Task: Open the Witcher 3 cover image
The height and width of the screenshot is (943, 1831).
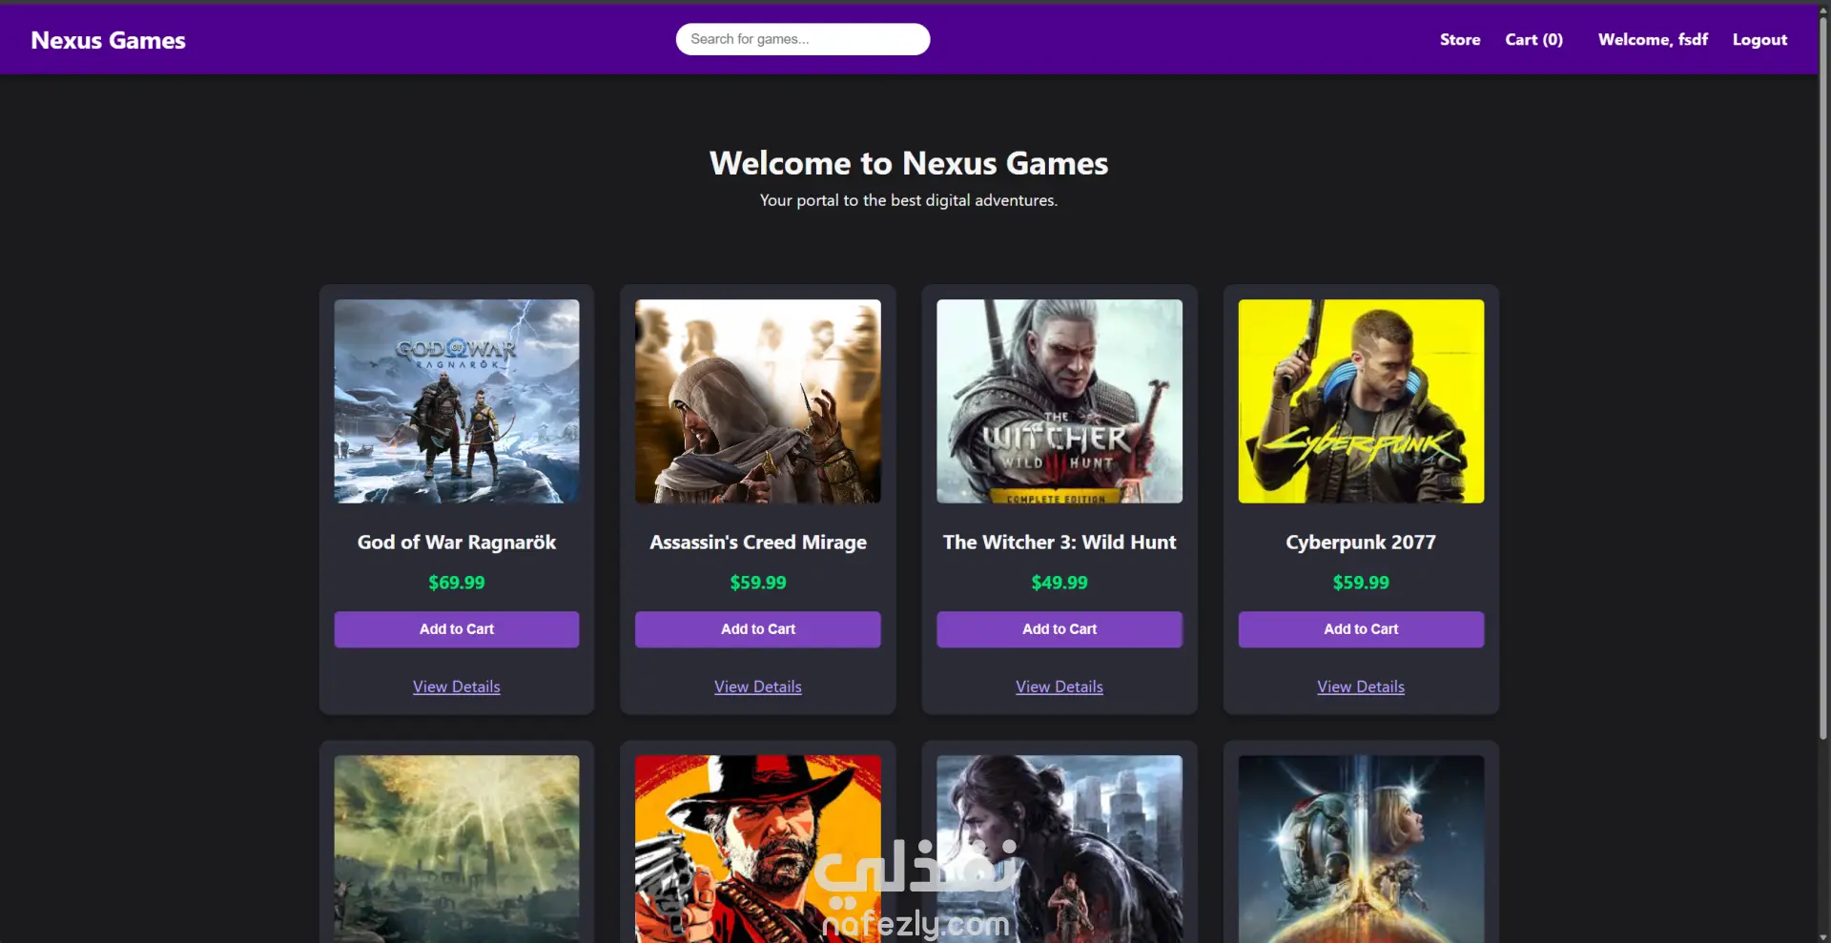Action: click(x=1060, y=401)
